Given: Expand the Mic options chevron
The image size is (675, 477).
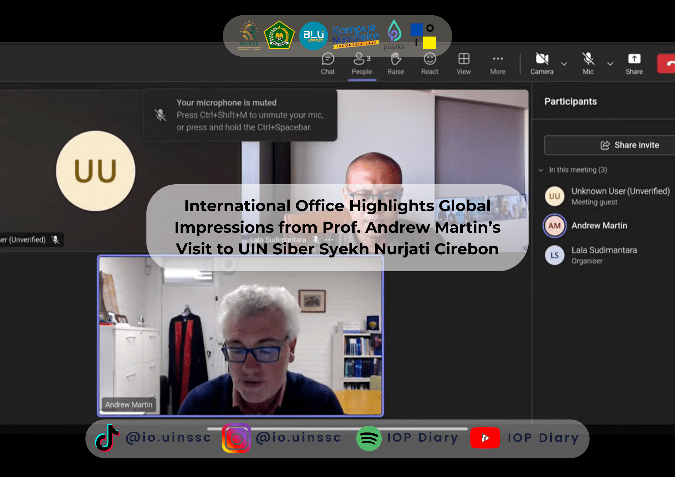Looking at the screenshot, I should click(x=610, y=64).
